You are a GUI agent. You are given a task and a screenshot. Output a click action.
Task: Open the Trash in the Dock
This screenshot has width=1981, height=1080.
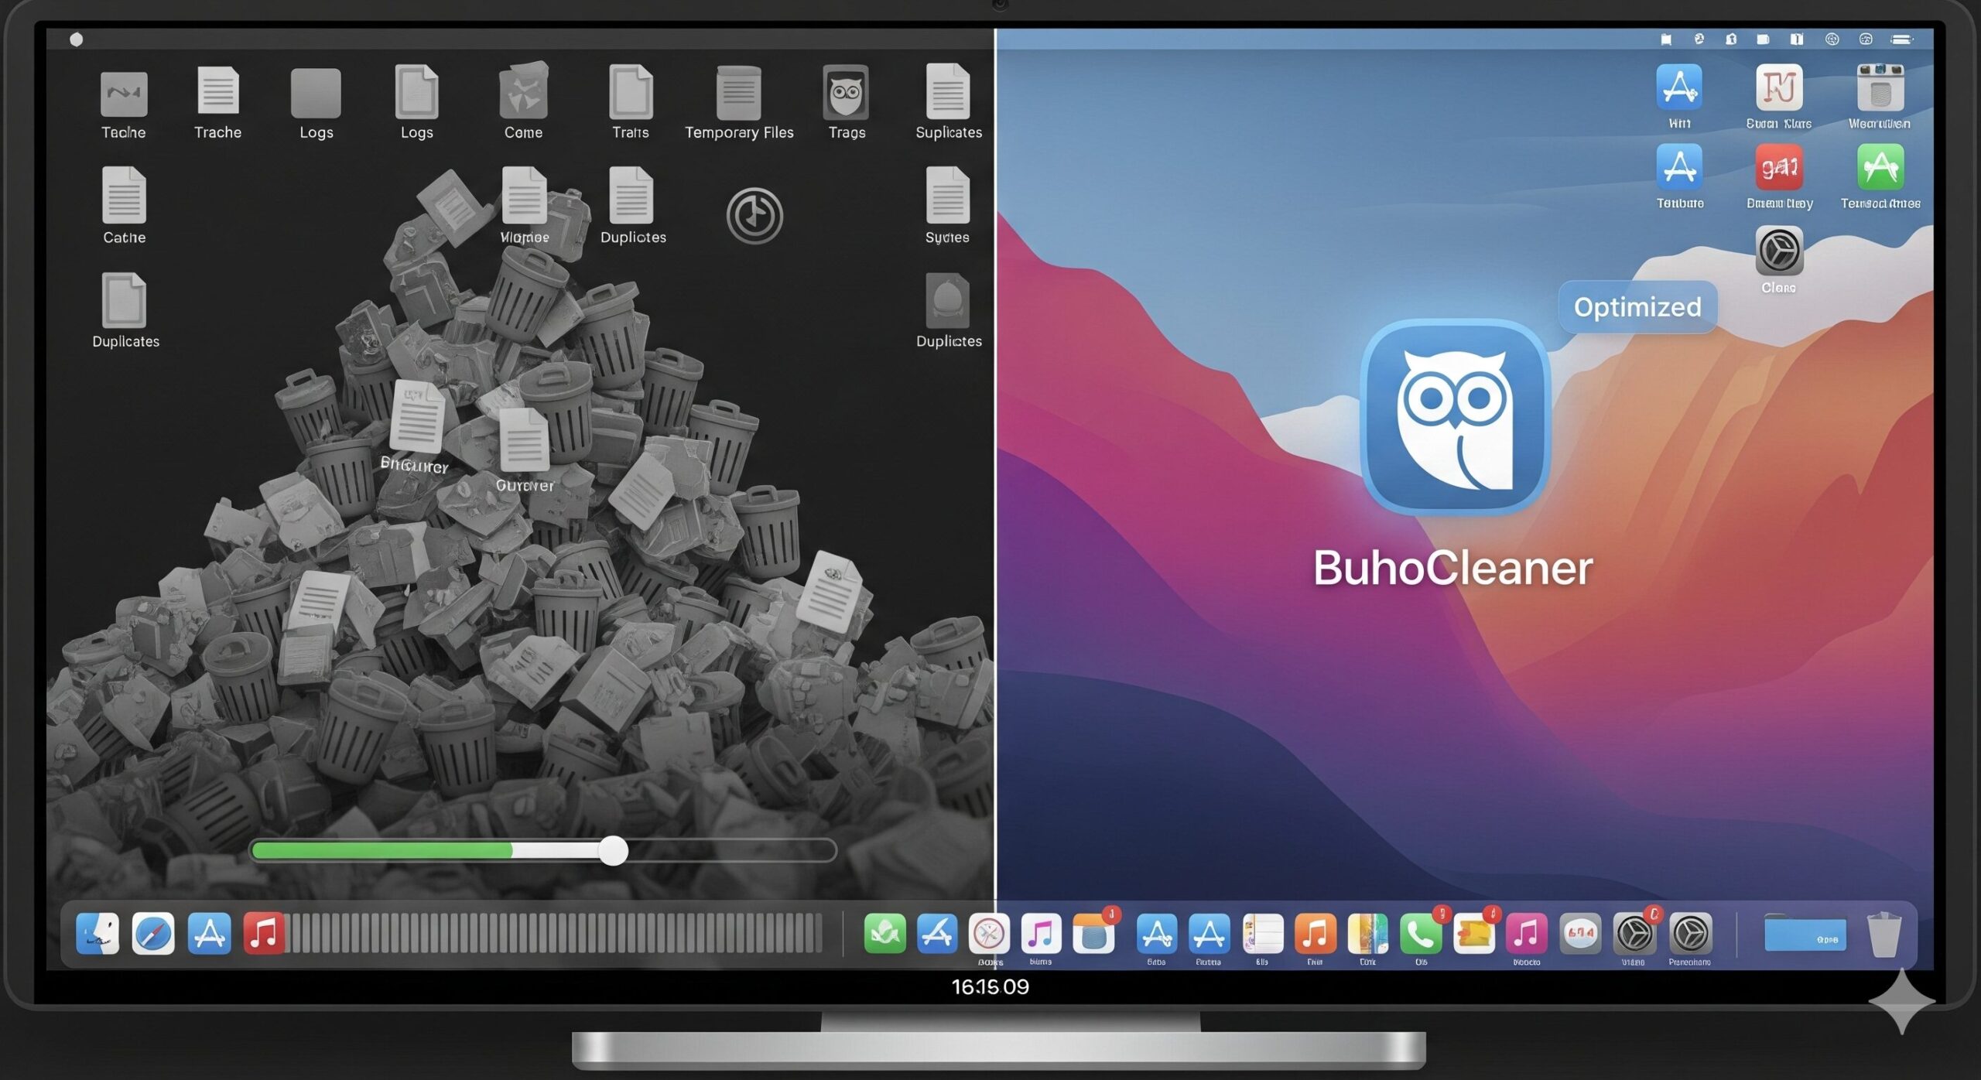click(x=1884, y=935)
